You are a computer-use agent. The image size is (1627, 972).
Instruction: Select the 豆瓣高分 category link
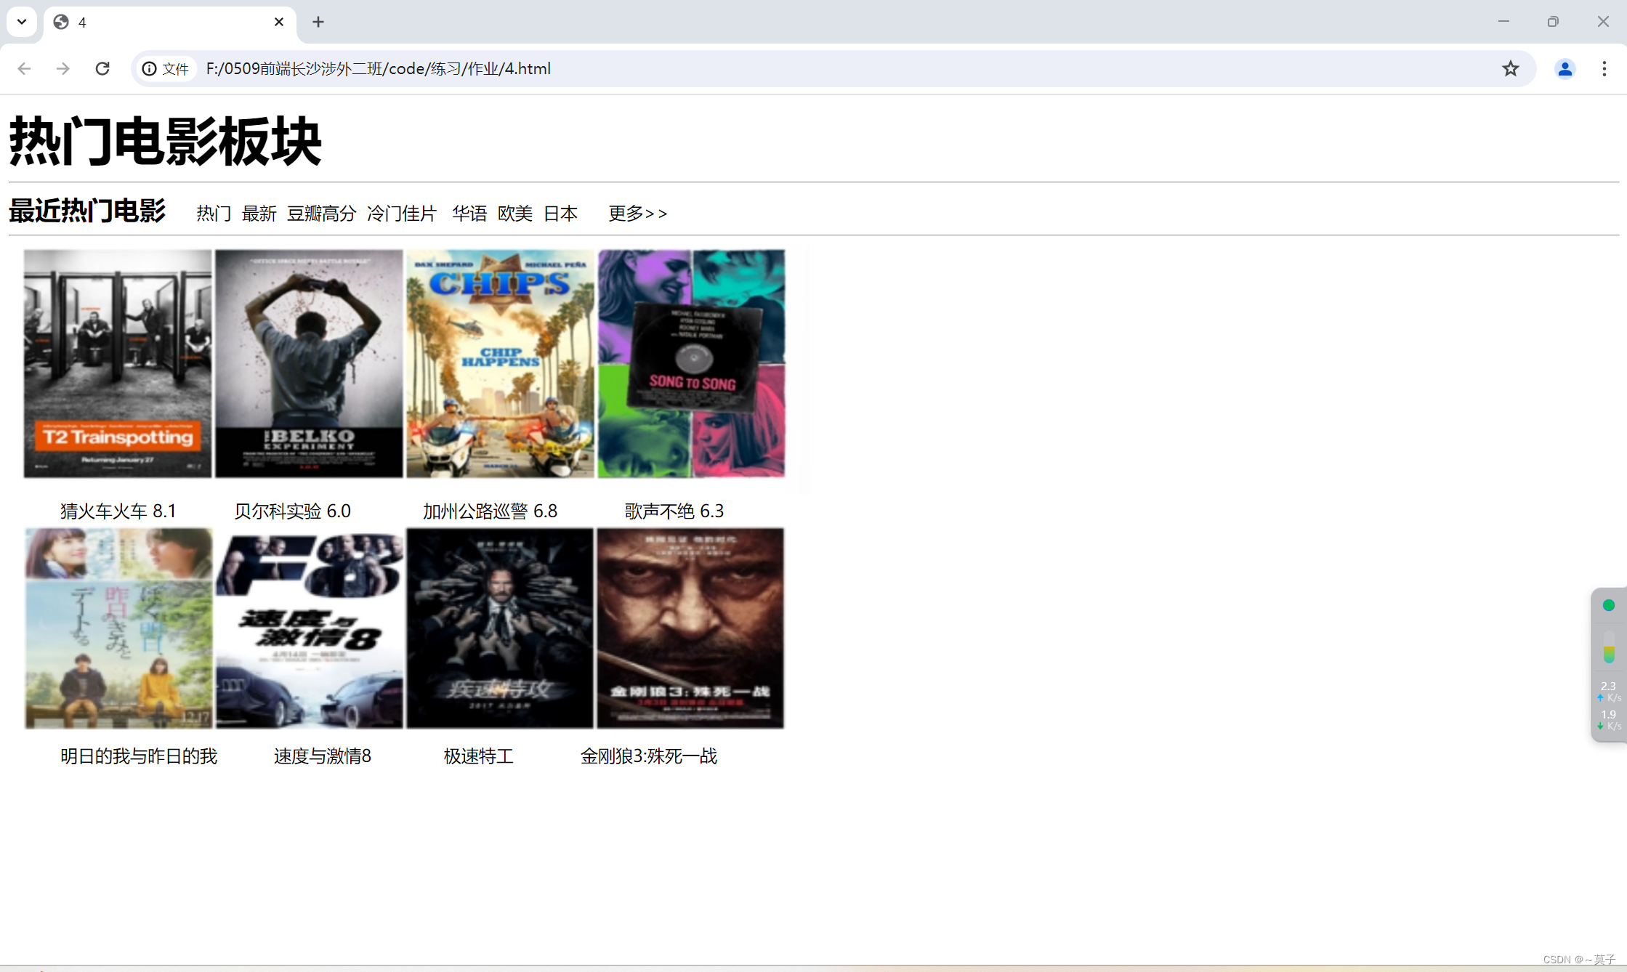click(321, 214)
